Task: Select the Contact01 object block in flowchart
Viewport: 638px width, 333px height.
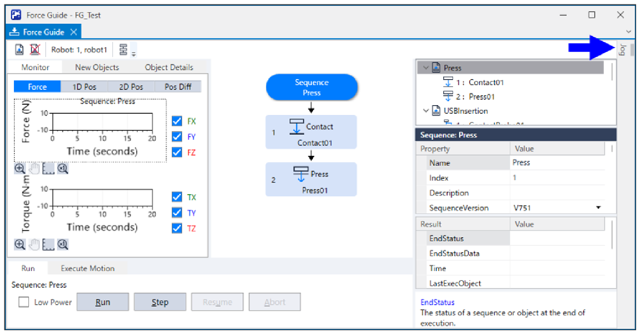Action: click(311, 132)
